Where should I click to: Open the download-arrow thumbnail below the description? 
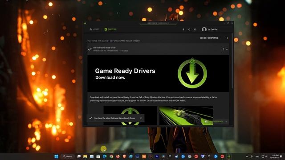click(x=130, y=116)
